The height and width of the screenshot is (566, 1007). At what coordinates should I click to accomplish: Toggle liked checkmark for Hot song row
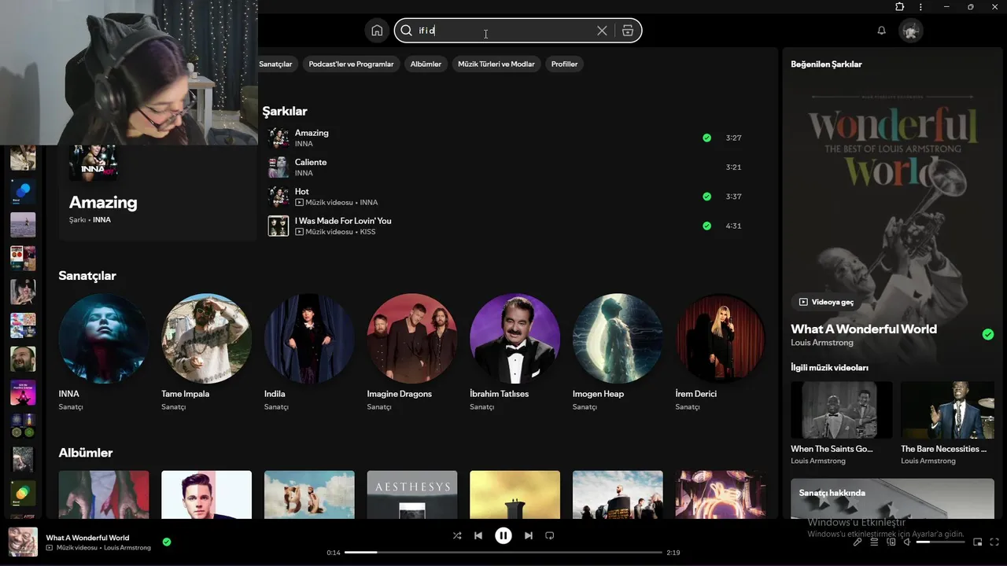706,197
